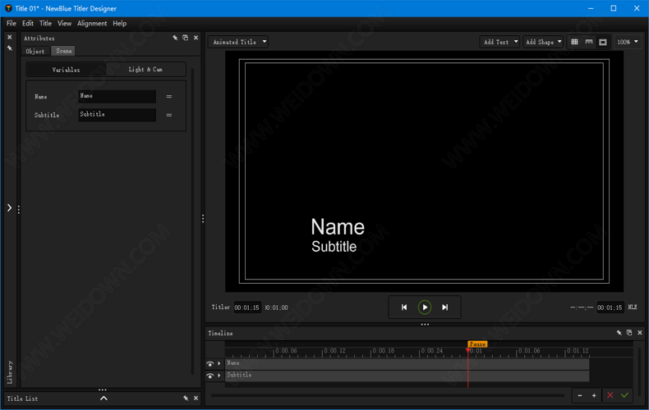Viewport: 649px width, 410px height.
Task: Float the Timeline panel window
Action: click(629, 333)
